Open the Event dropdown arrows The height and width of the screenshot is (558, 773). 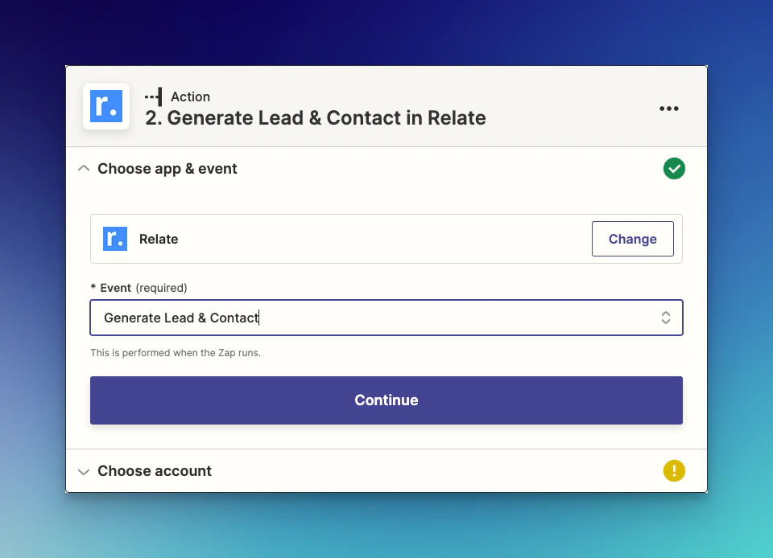[666, 318]
